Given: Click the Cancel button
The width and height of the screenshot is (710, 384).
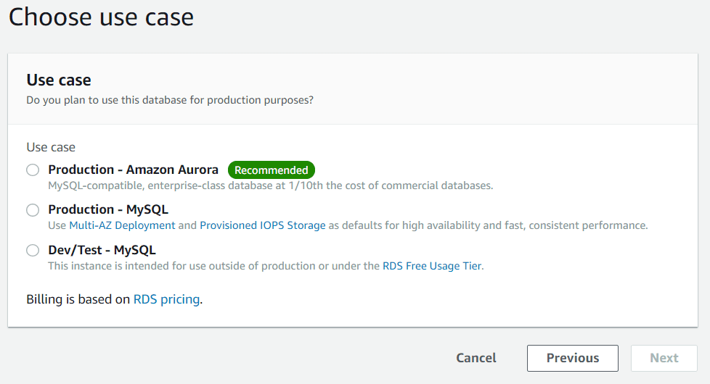Looking at the screenshot, I should tap(476, 358).
